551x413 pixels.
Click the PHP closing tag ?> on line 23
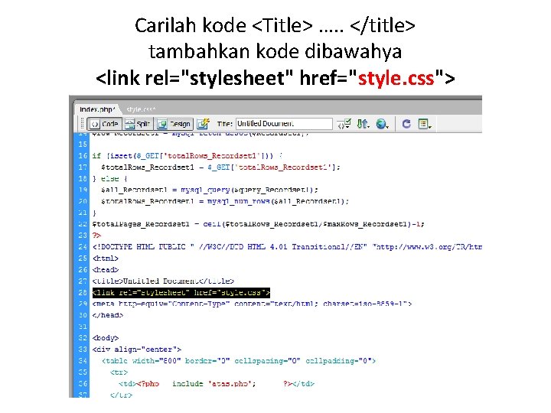coord(96,236)
